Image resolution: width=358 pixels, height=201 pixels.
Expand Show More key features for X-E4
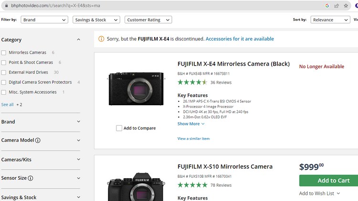(191, 124)
